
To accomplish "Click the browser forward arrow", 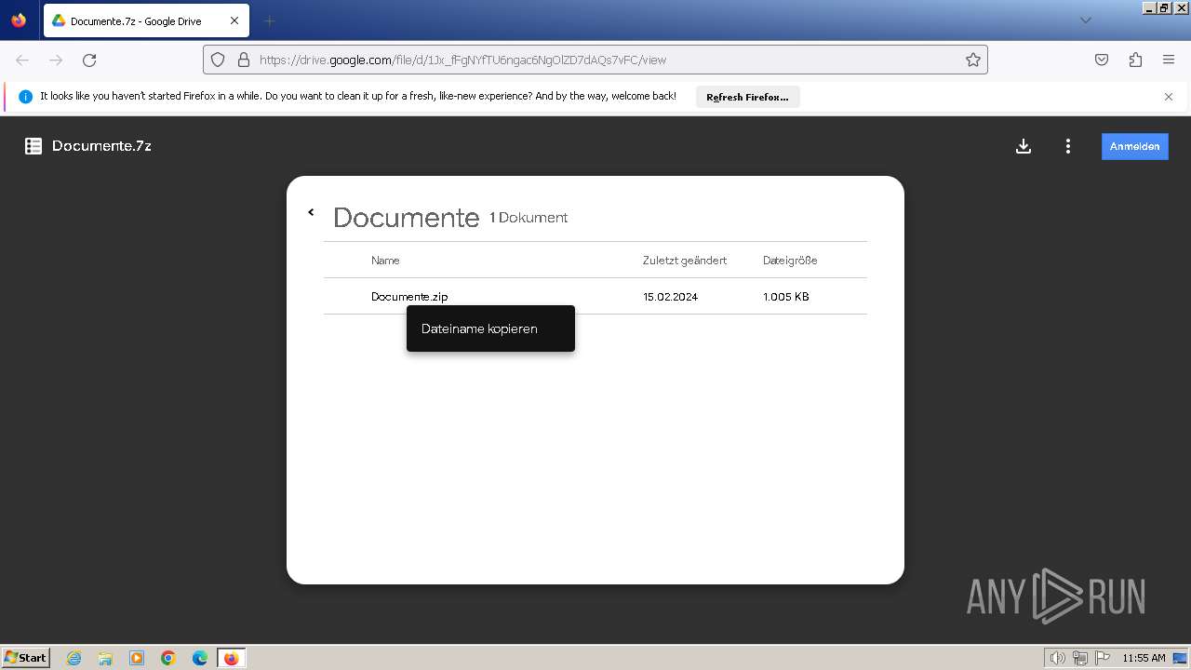I will (x=56, y=60).
